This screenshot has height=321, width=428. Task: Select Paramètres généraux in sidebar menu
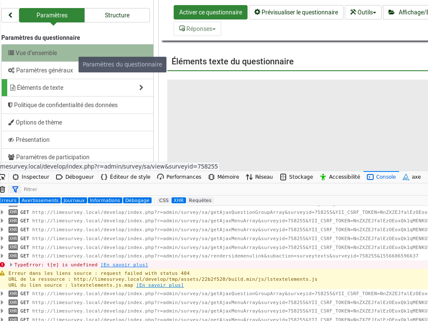(44, 70)
